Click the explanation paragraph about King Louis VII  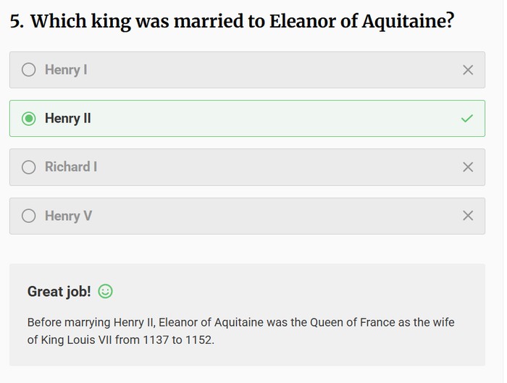[240, 330]
